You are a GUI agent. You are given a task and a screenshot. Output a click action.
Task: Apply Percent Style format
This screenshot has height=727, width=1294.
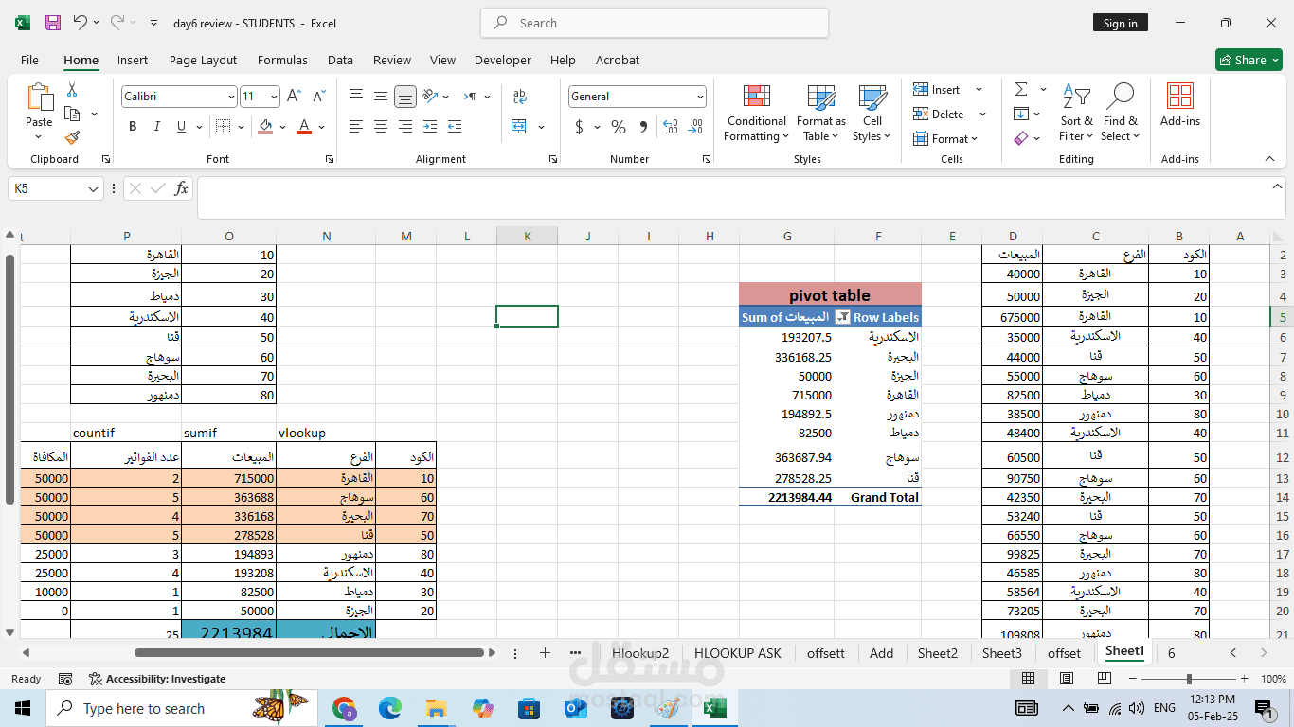(x=619, y=127)
